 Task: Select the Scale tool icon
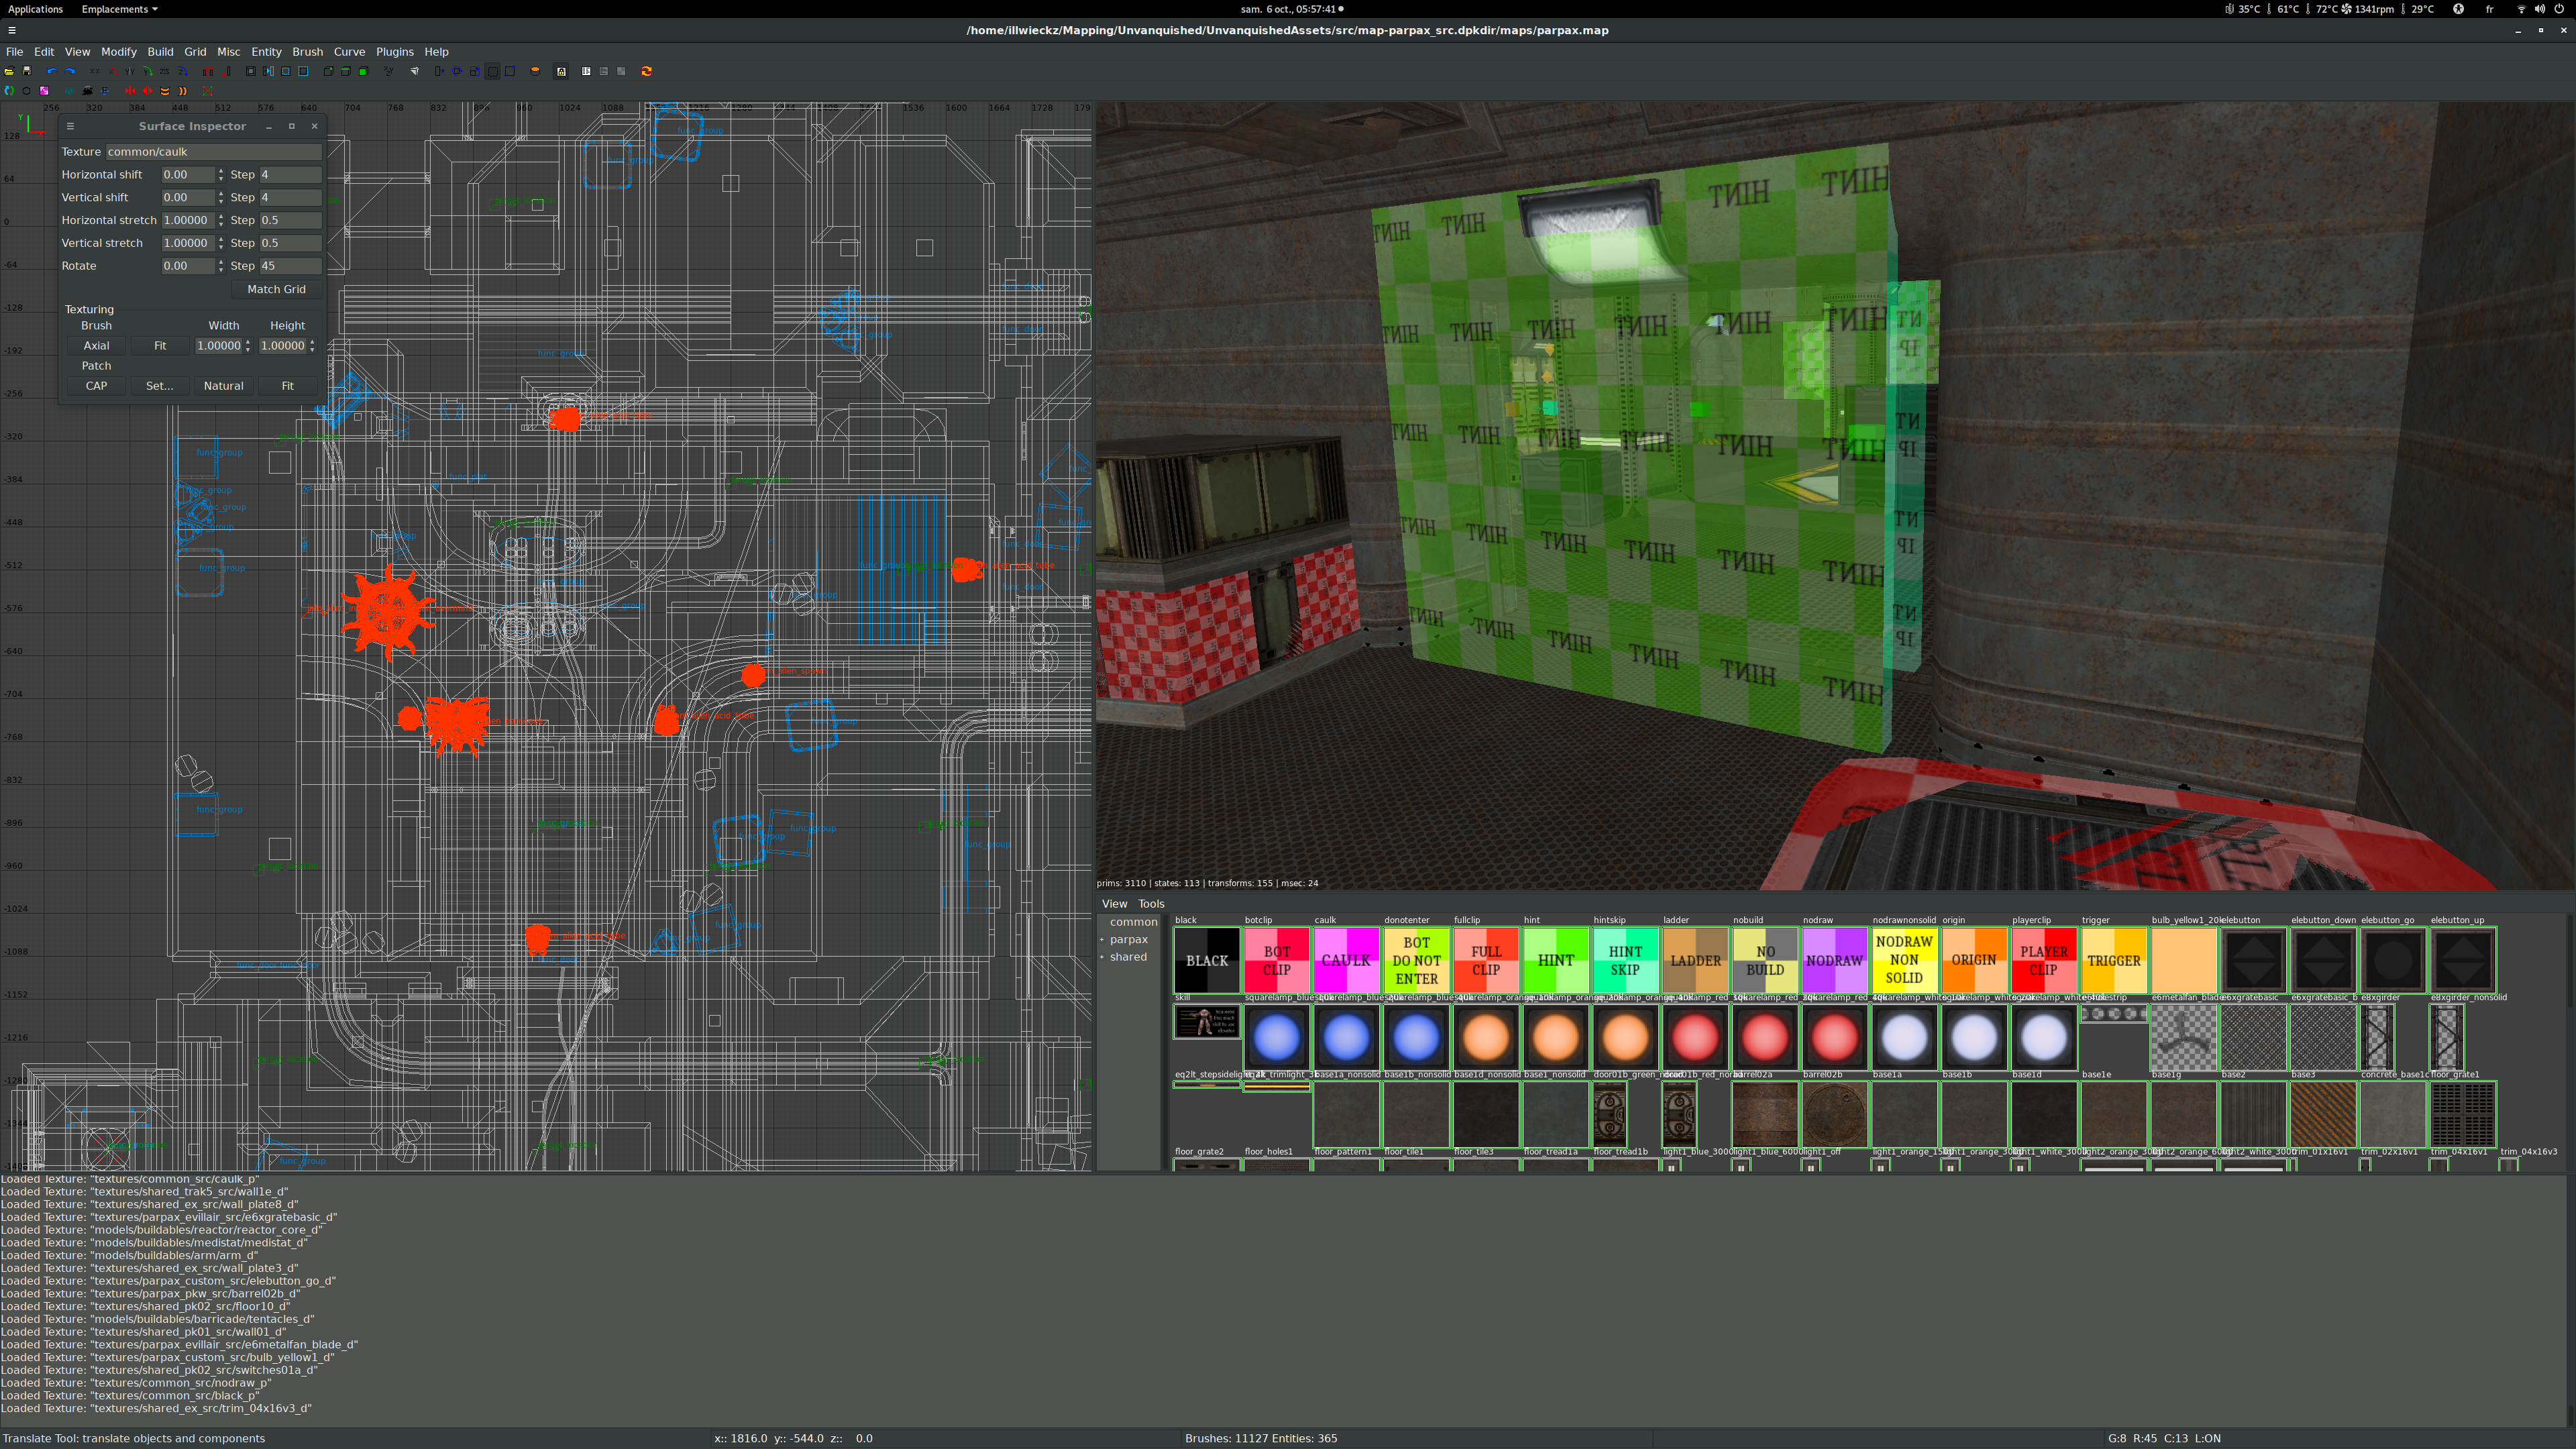coord(475,71)
